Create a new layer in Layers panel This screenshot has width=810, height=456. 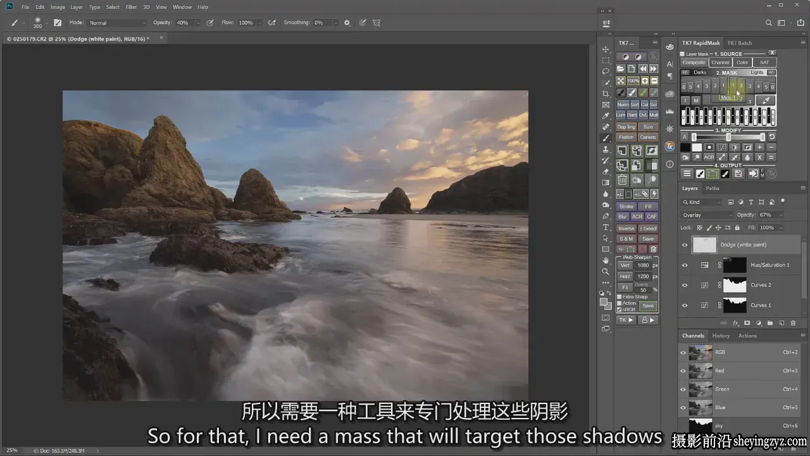(782, 323)
